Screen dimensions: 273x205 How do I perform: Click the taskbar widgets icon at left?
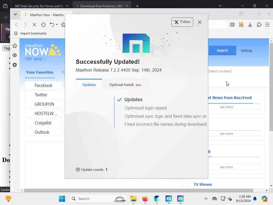click(8, 199)
